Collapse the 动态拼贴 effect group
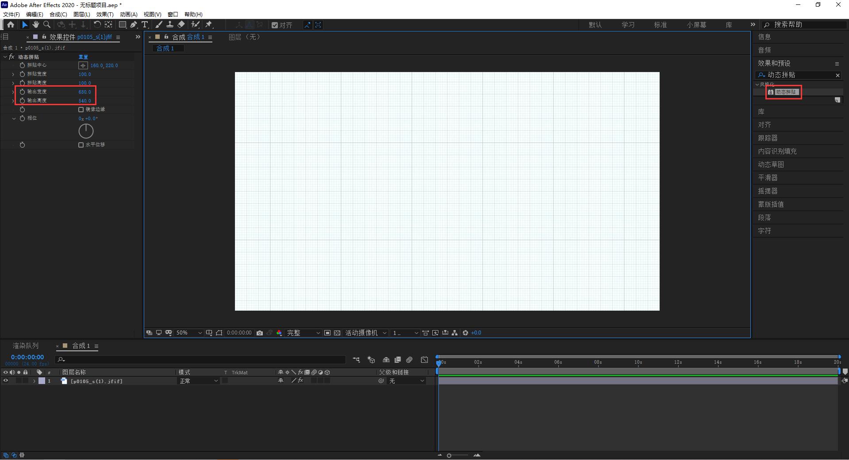849x460 pixels. click(x=5, y=57)
